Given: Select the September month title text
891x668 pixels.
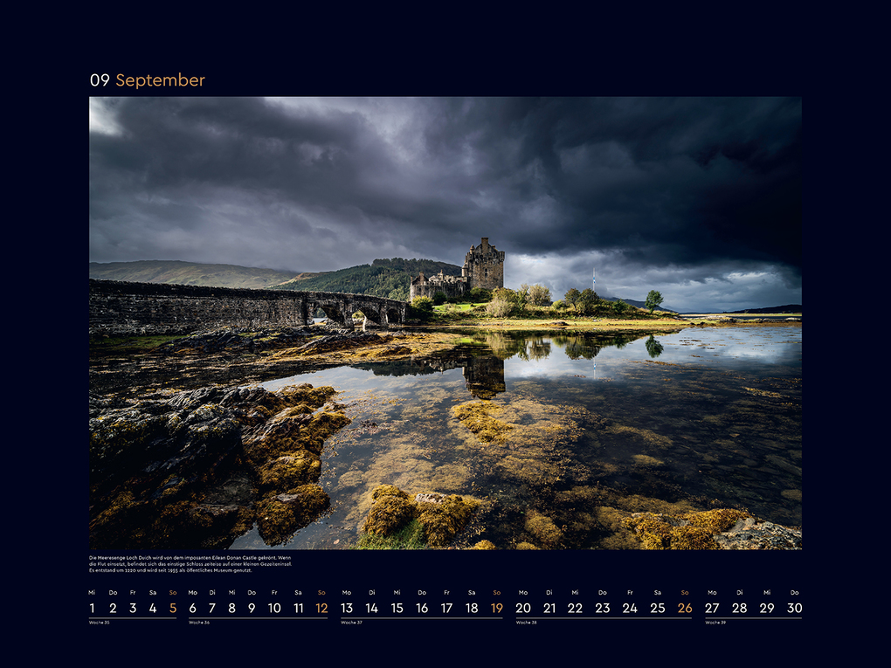Looking at the screenshot, I should coord(162,80).
